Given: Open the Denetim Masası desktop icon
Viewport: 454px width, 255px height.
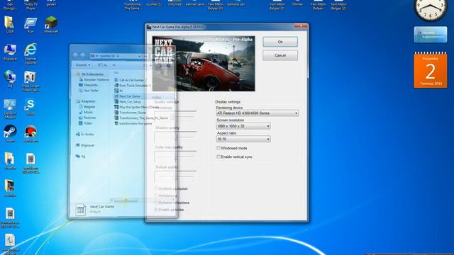Looking at the screenshot, I should (10, 108).
